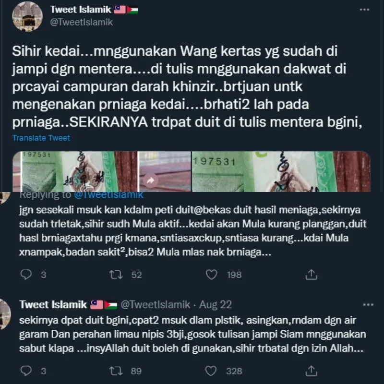View the left banknote photo
Screen dimensions: 384x384
coord(75,171)
